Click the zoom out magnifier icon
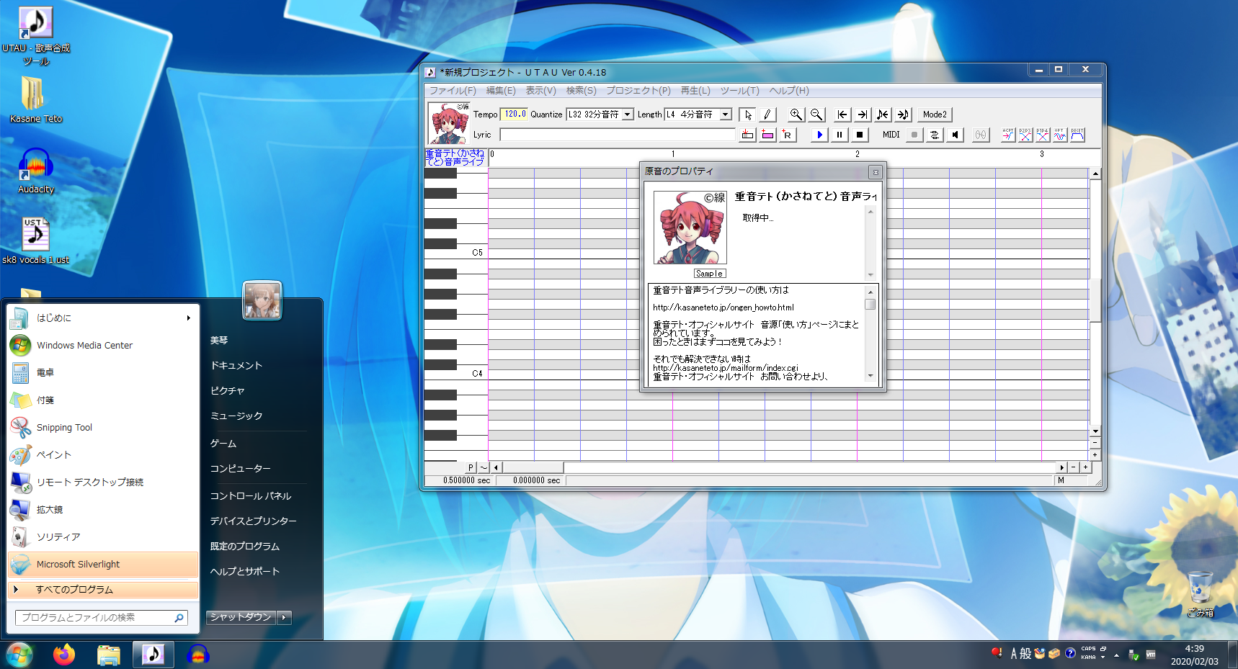Screen dimensions: 1238x669 (x=816, y=115)
